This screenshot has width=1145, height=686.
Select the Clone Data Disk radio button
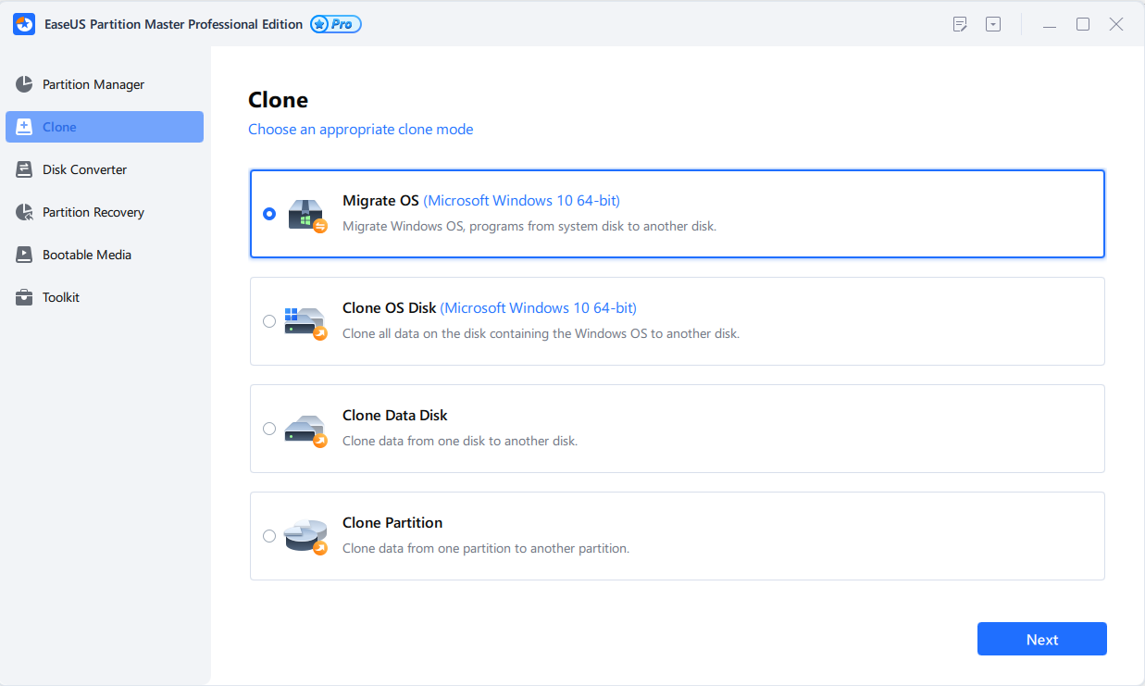(269, 429)
